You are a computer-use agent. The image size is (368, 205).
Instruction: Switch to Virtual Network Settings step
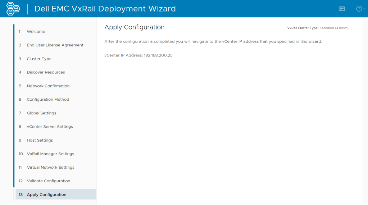click(50, 168)
